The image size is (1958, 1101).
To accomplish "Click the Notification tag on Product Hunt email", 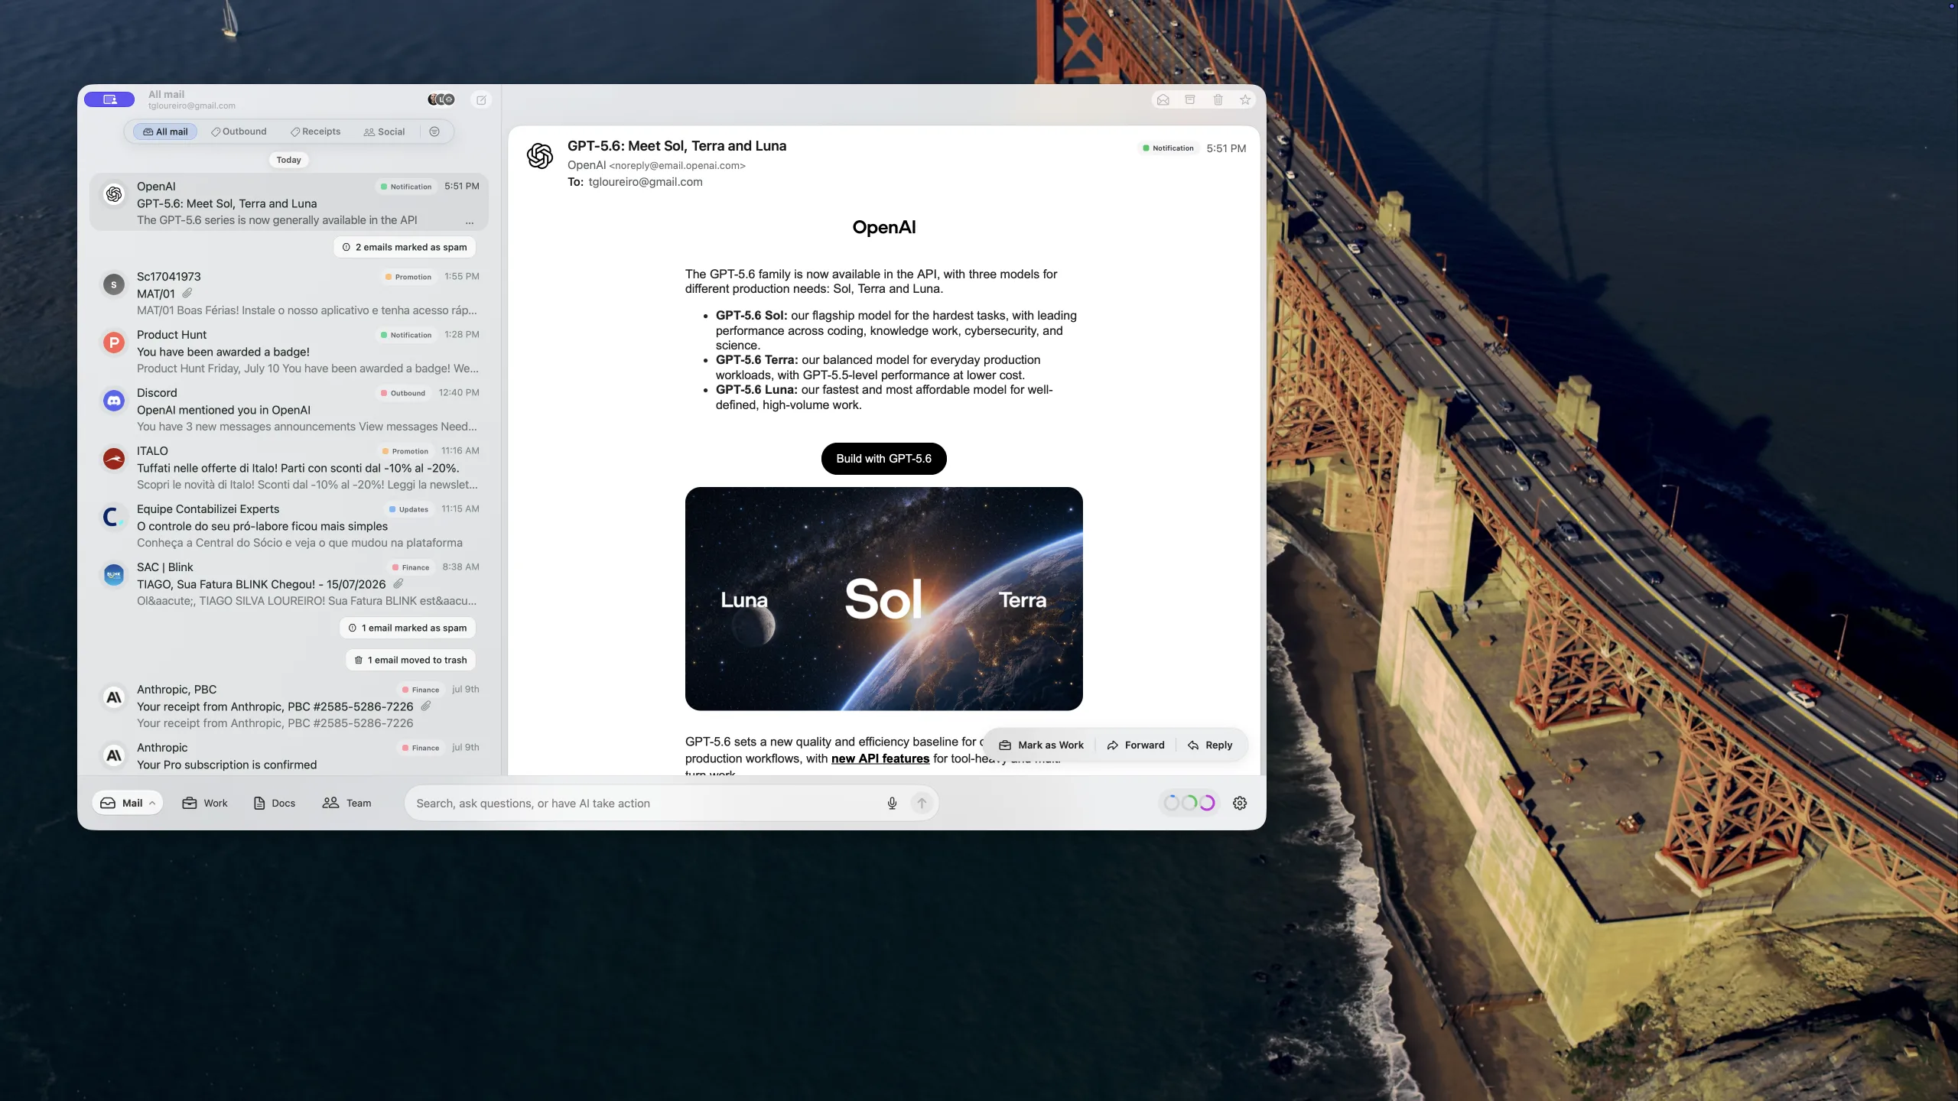I will 406,335.
